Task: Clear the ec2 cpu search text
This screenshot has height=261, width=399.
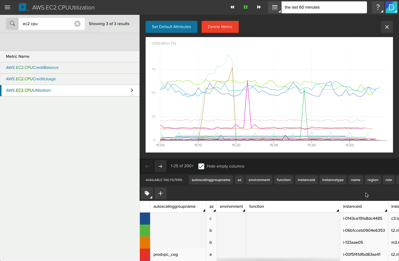Action: [77, 24]
